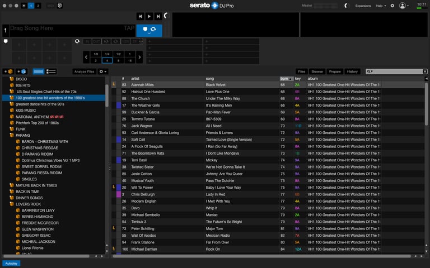Open the Files panel tab
Viewport: 430px width, 268px height.
pyautogui.click(x=301, y=71)
